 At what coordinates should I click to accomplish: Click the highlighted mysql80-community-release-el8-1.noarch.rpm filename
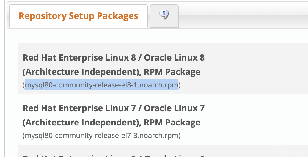[x=101, y=85]
